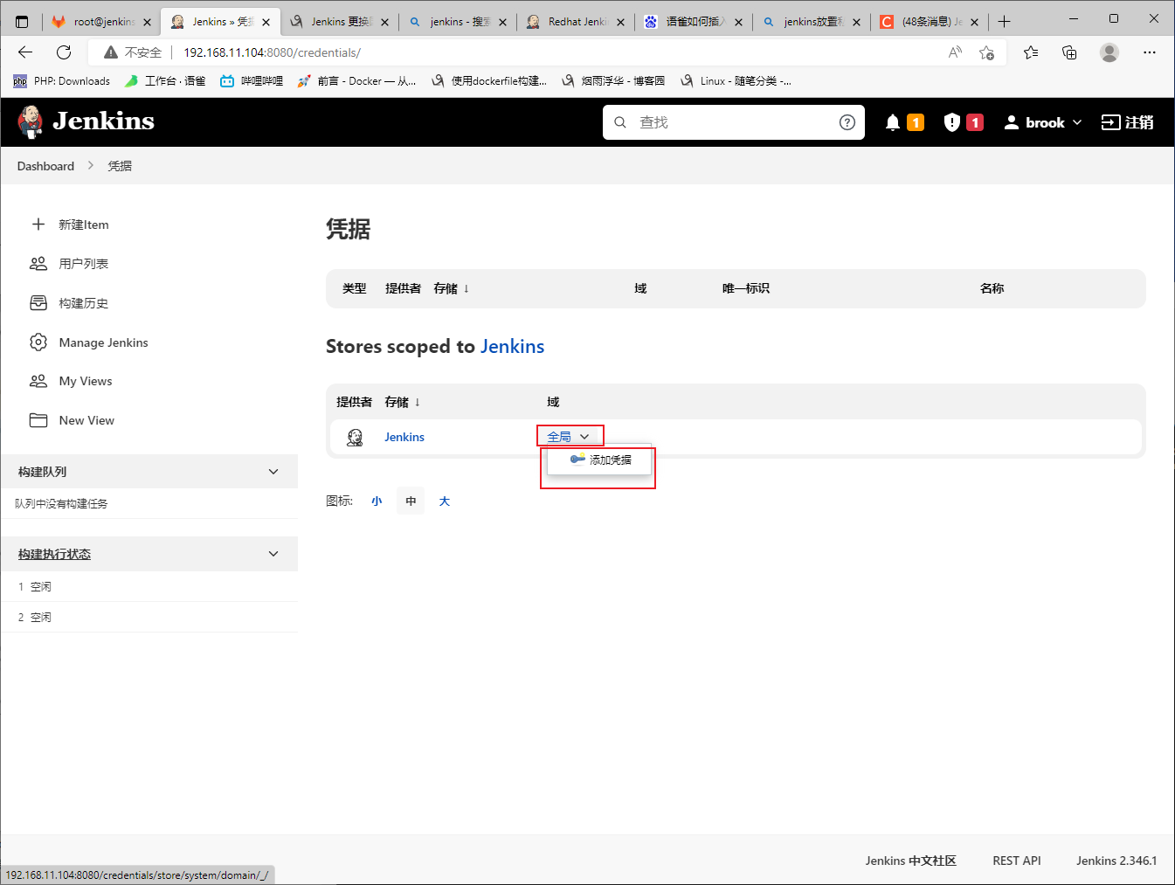The height and width of the screenshot is (885, 1175).
Task: Switch to the 语雀如何插入 browser tab
Action: point(695,22)
